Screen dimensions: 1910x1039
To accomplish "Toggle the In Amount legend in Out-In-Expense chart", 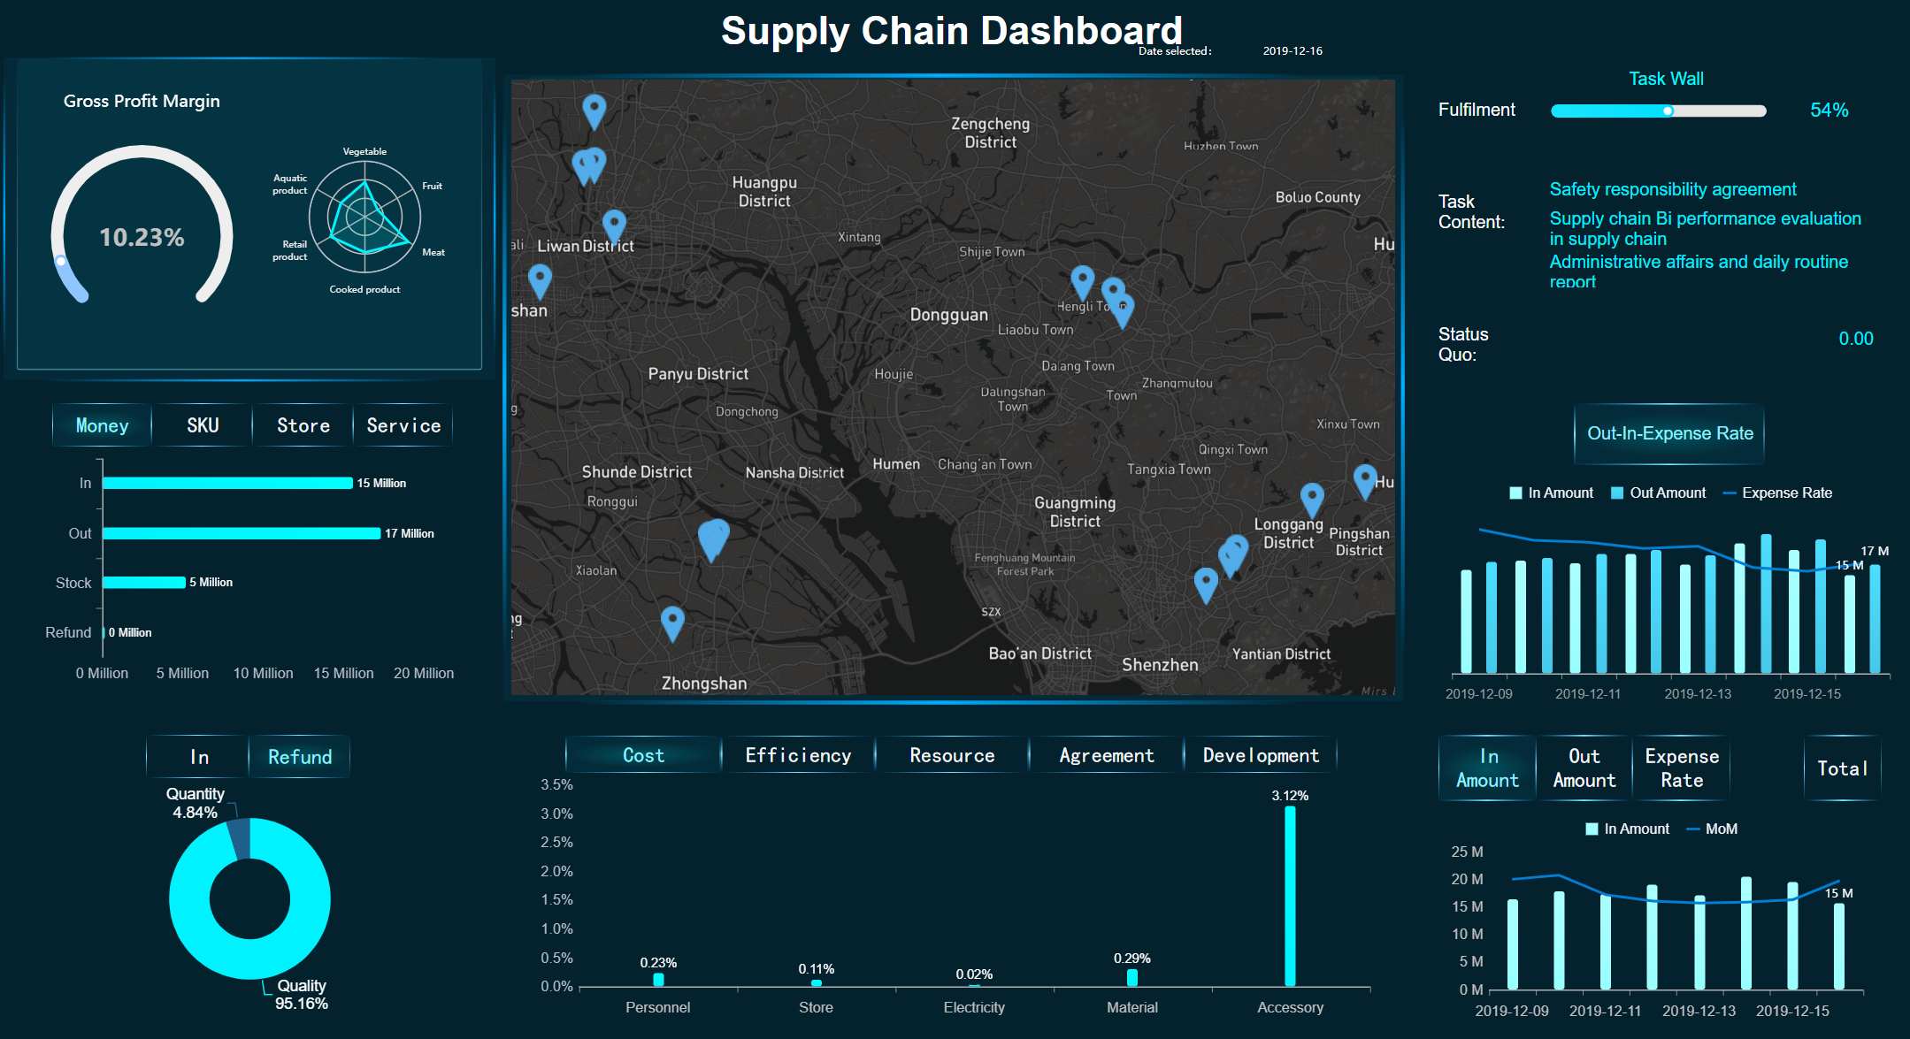I will [x=1551, y=493].
